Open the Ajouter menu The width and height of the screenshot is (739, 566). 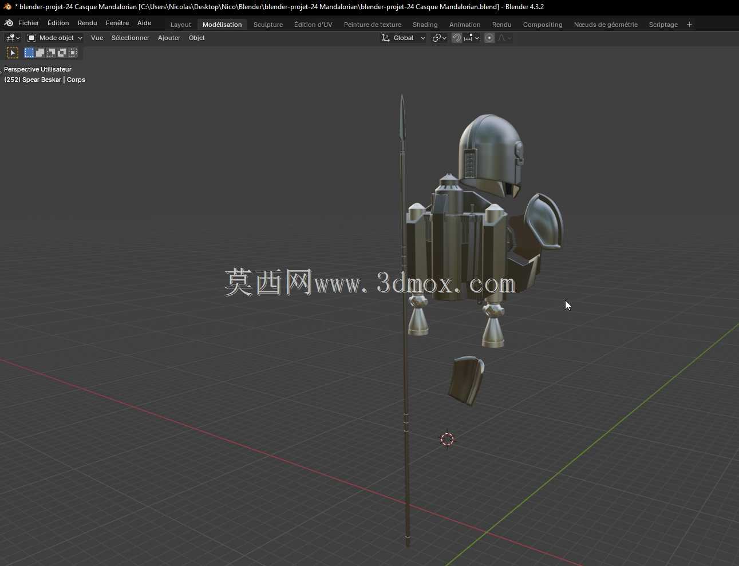click(169, 38)
